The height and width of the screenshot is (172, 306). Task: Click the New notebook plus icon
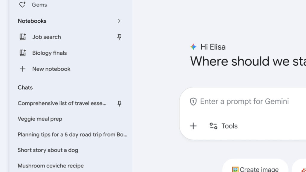(22, 69)
